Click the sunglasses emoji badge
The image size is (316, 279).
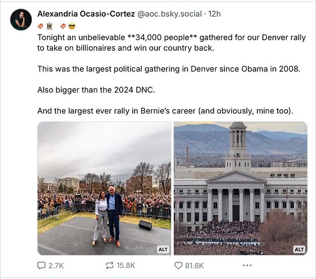click(72, 26)
